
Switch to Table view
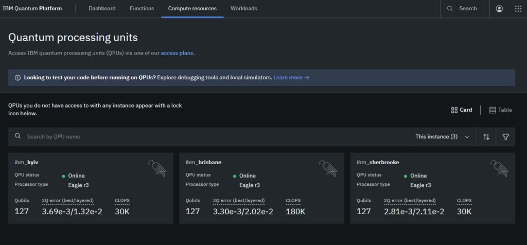(x=500, y=110)
